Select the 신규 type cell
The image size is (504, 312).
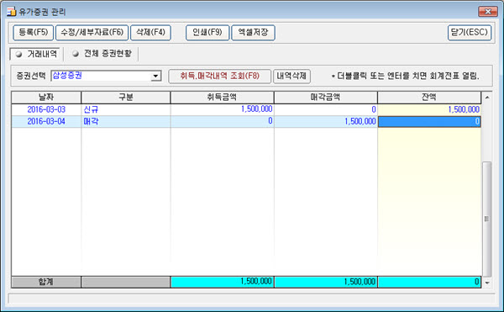126,109
